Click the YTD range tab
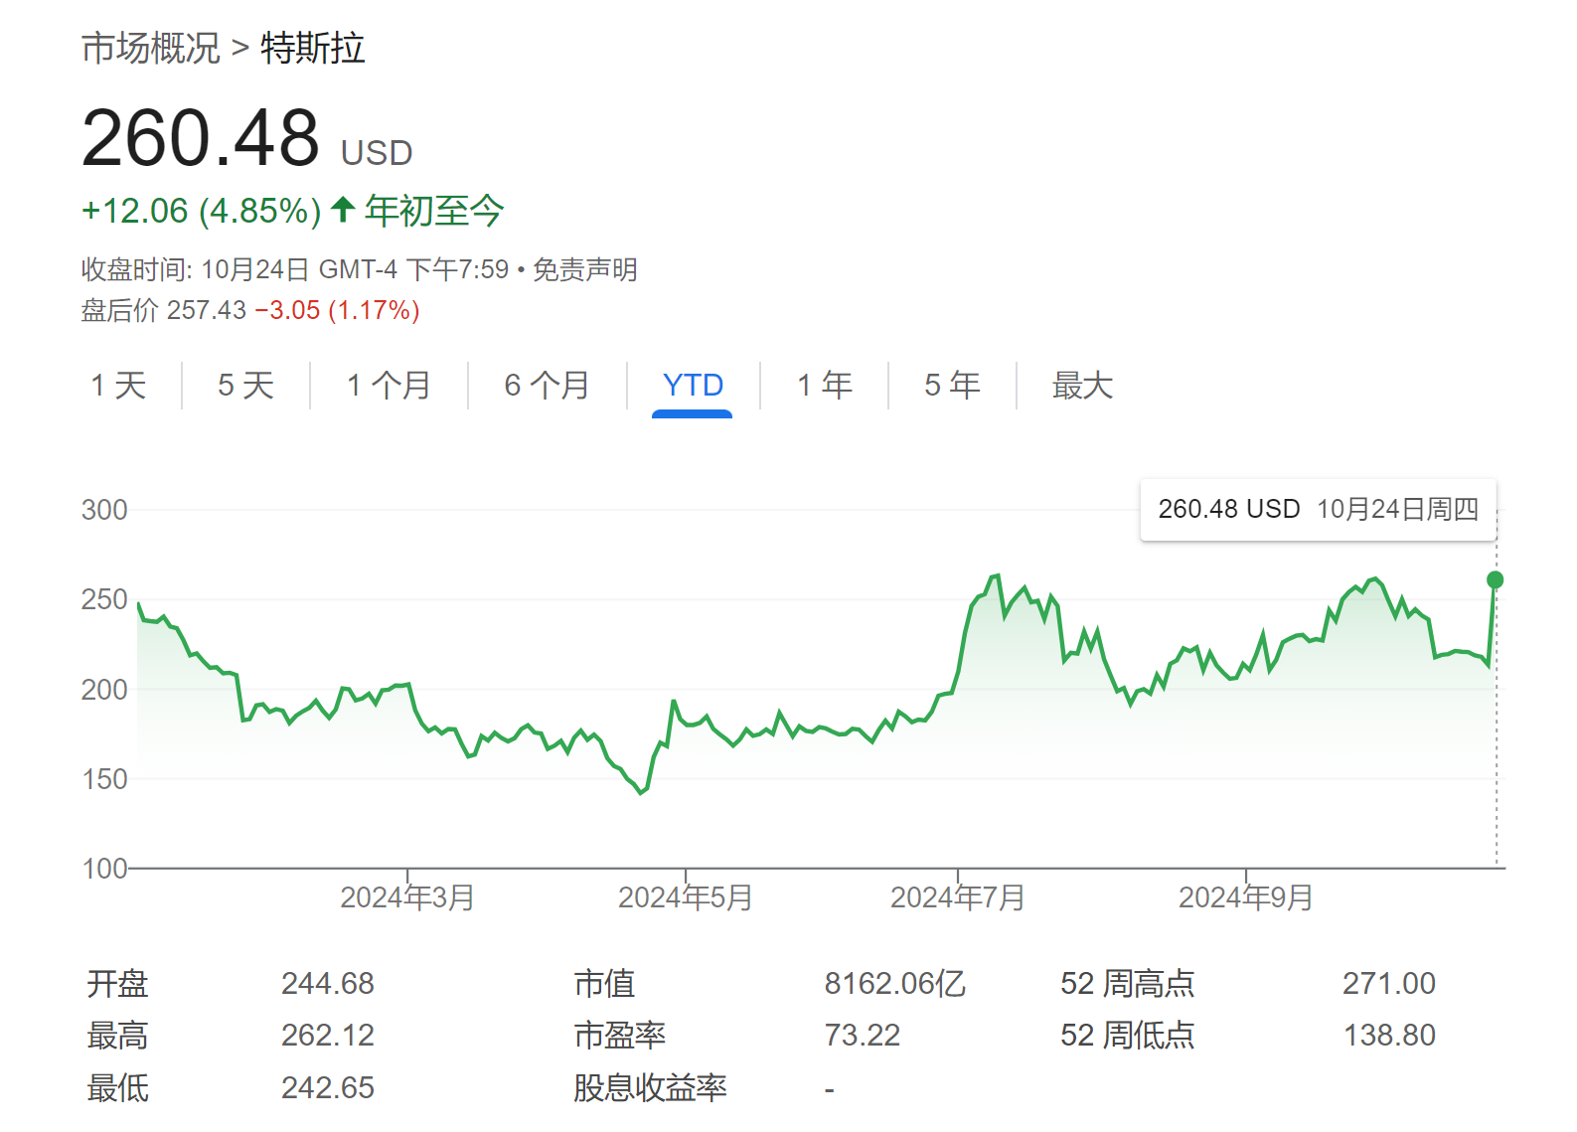 693,386
